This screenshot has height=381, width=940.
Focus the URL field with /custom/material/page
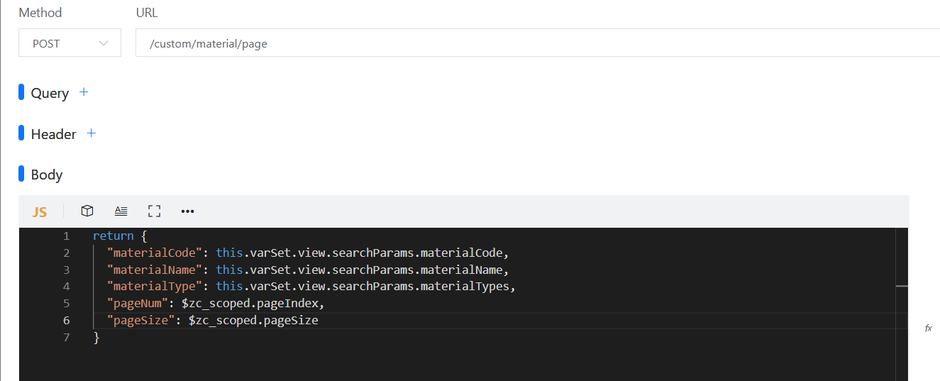point(538,43)
